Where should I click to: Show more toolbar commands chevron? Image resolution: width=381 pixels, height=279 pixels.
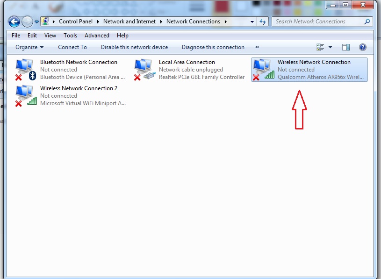[257, 47]
